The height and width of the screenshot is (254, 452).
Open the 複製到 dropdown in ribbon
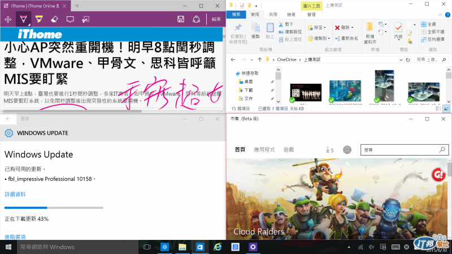click(x=318, y=38)
